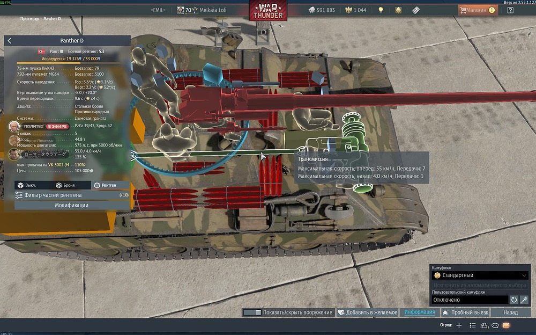Start Пробный выезд test drive

point(466,312)
